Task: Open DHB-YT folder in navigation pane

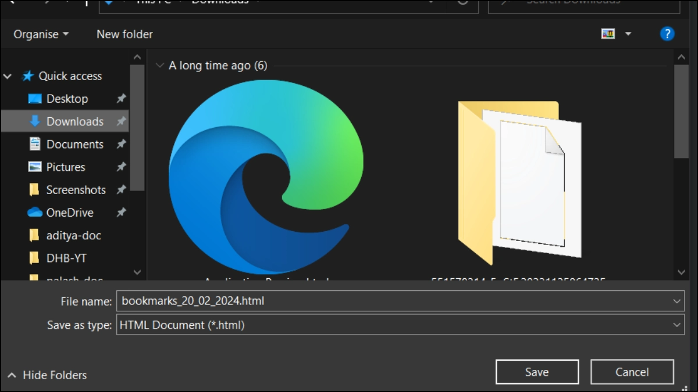Action: click(x=66, y=258)
